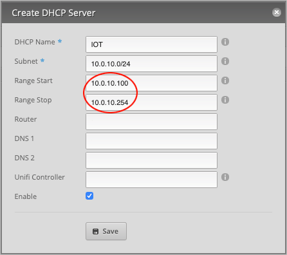
Task: Click the DNS 2 label
Action: point(24,158)
